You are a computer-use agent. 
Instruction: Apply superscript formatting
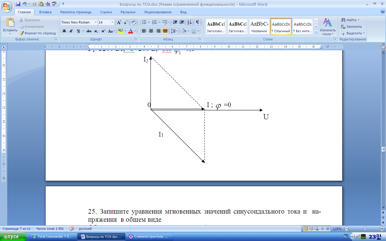[x=103, y=31]
